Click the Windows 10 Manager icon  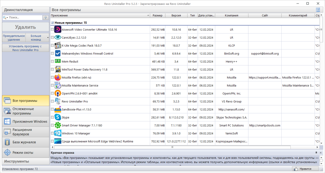[x=58, y=133]
